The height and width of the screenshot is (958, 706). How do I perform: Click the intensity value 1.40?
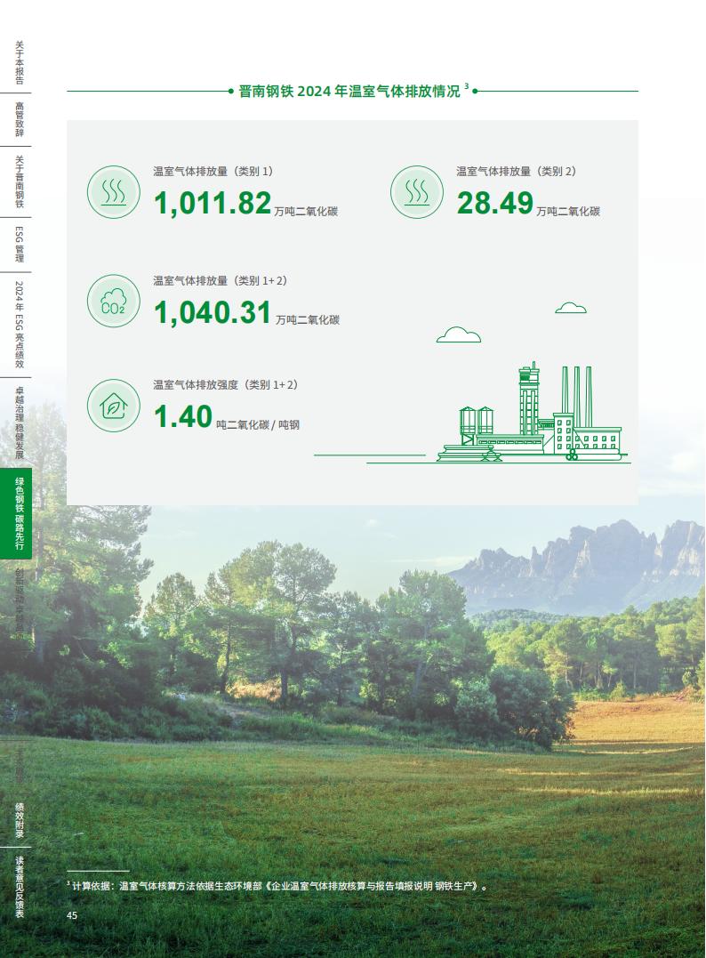coord(183,416)
